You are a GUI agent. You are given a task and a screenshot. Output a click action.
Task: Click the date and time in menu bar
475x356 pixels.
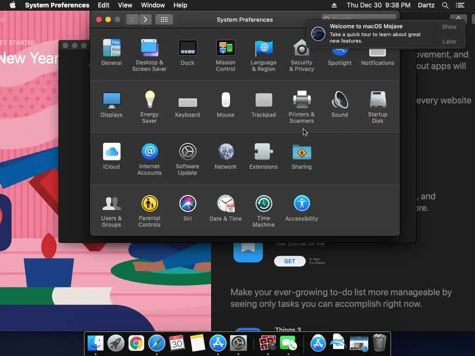click(x=379, y=5)
